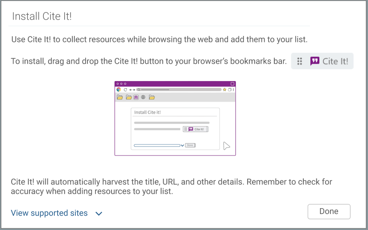Click the three-dot menu in the illustrated browser
The height and width of the screenshot is (230, 368).
click(x=233, y=90)
